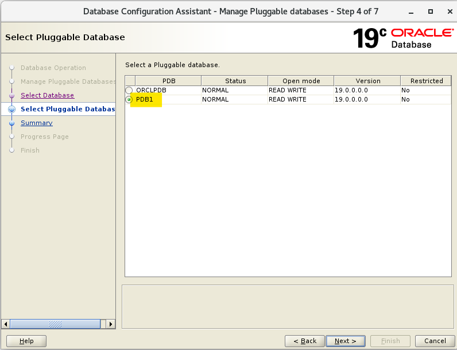Click ORCLPDB name cell
Screen dimensions: 457x350
pos(168,90)
